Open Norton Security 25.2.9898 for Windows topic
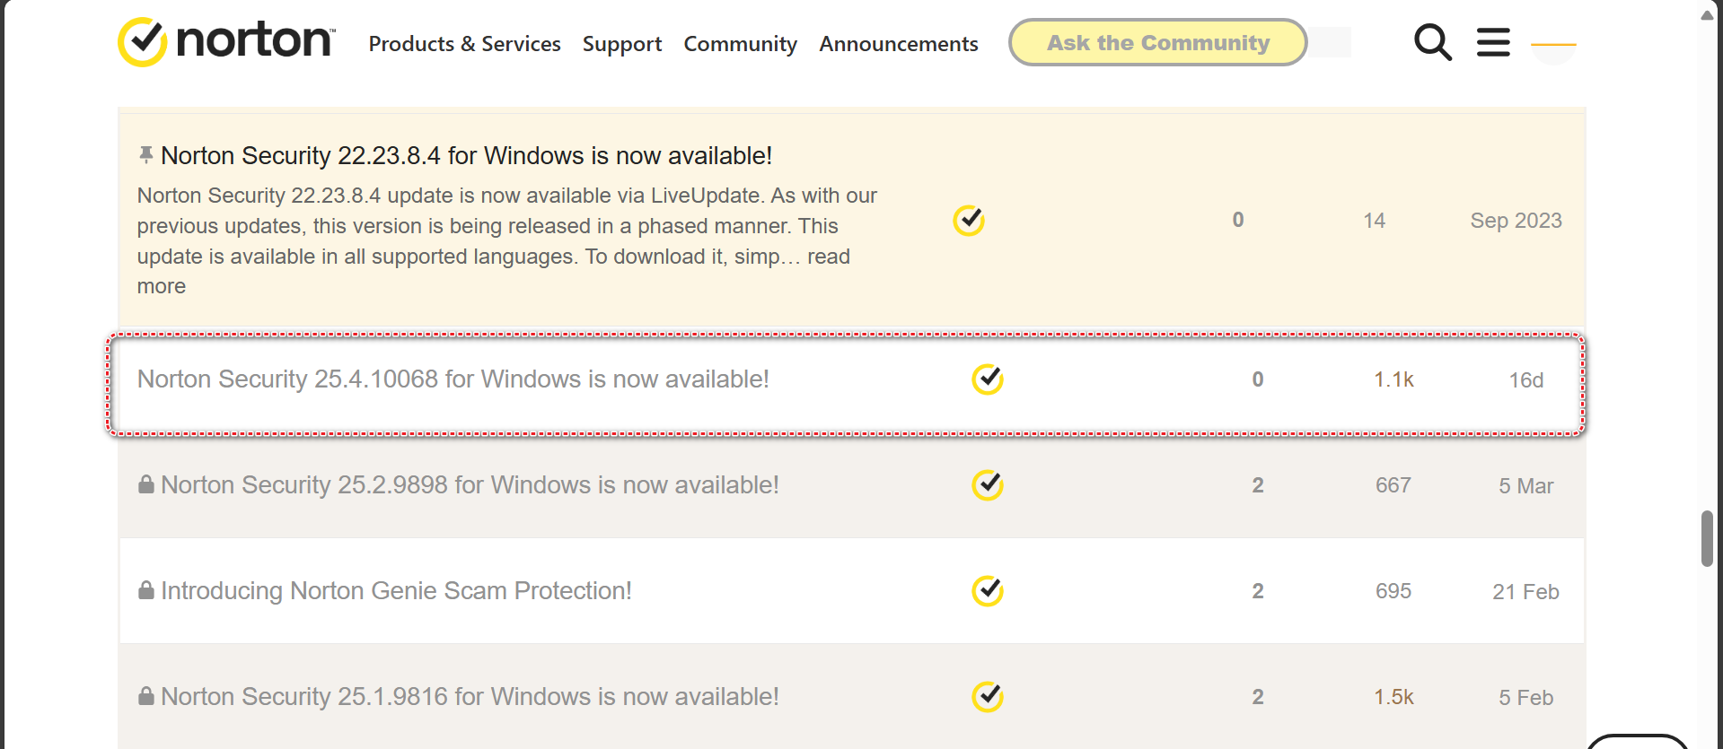The width and height of the screenshot is (1723, 749). [470, 485]
